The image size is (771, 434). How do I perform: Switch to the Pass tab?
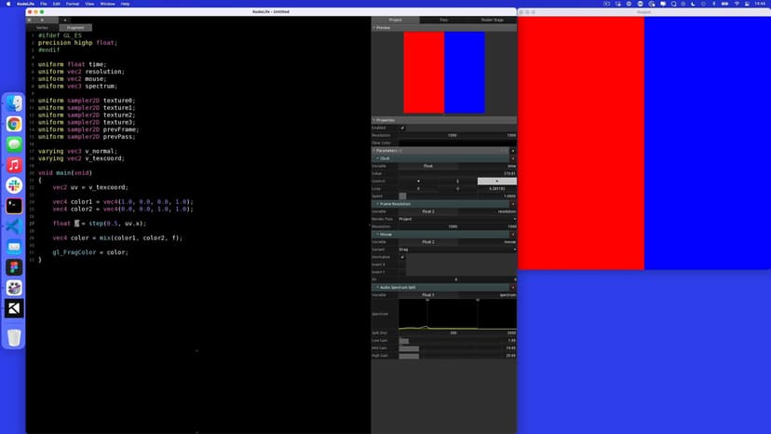tap(443, 20)
